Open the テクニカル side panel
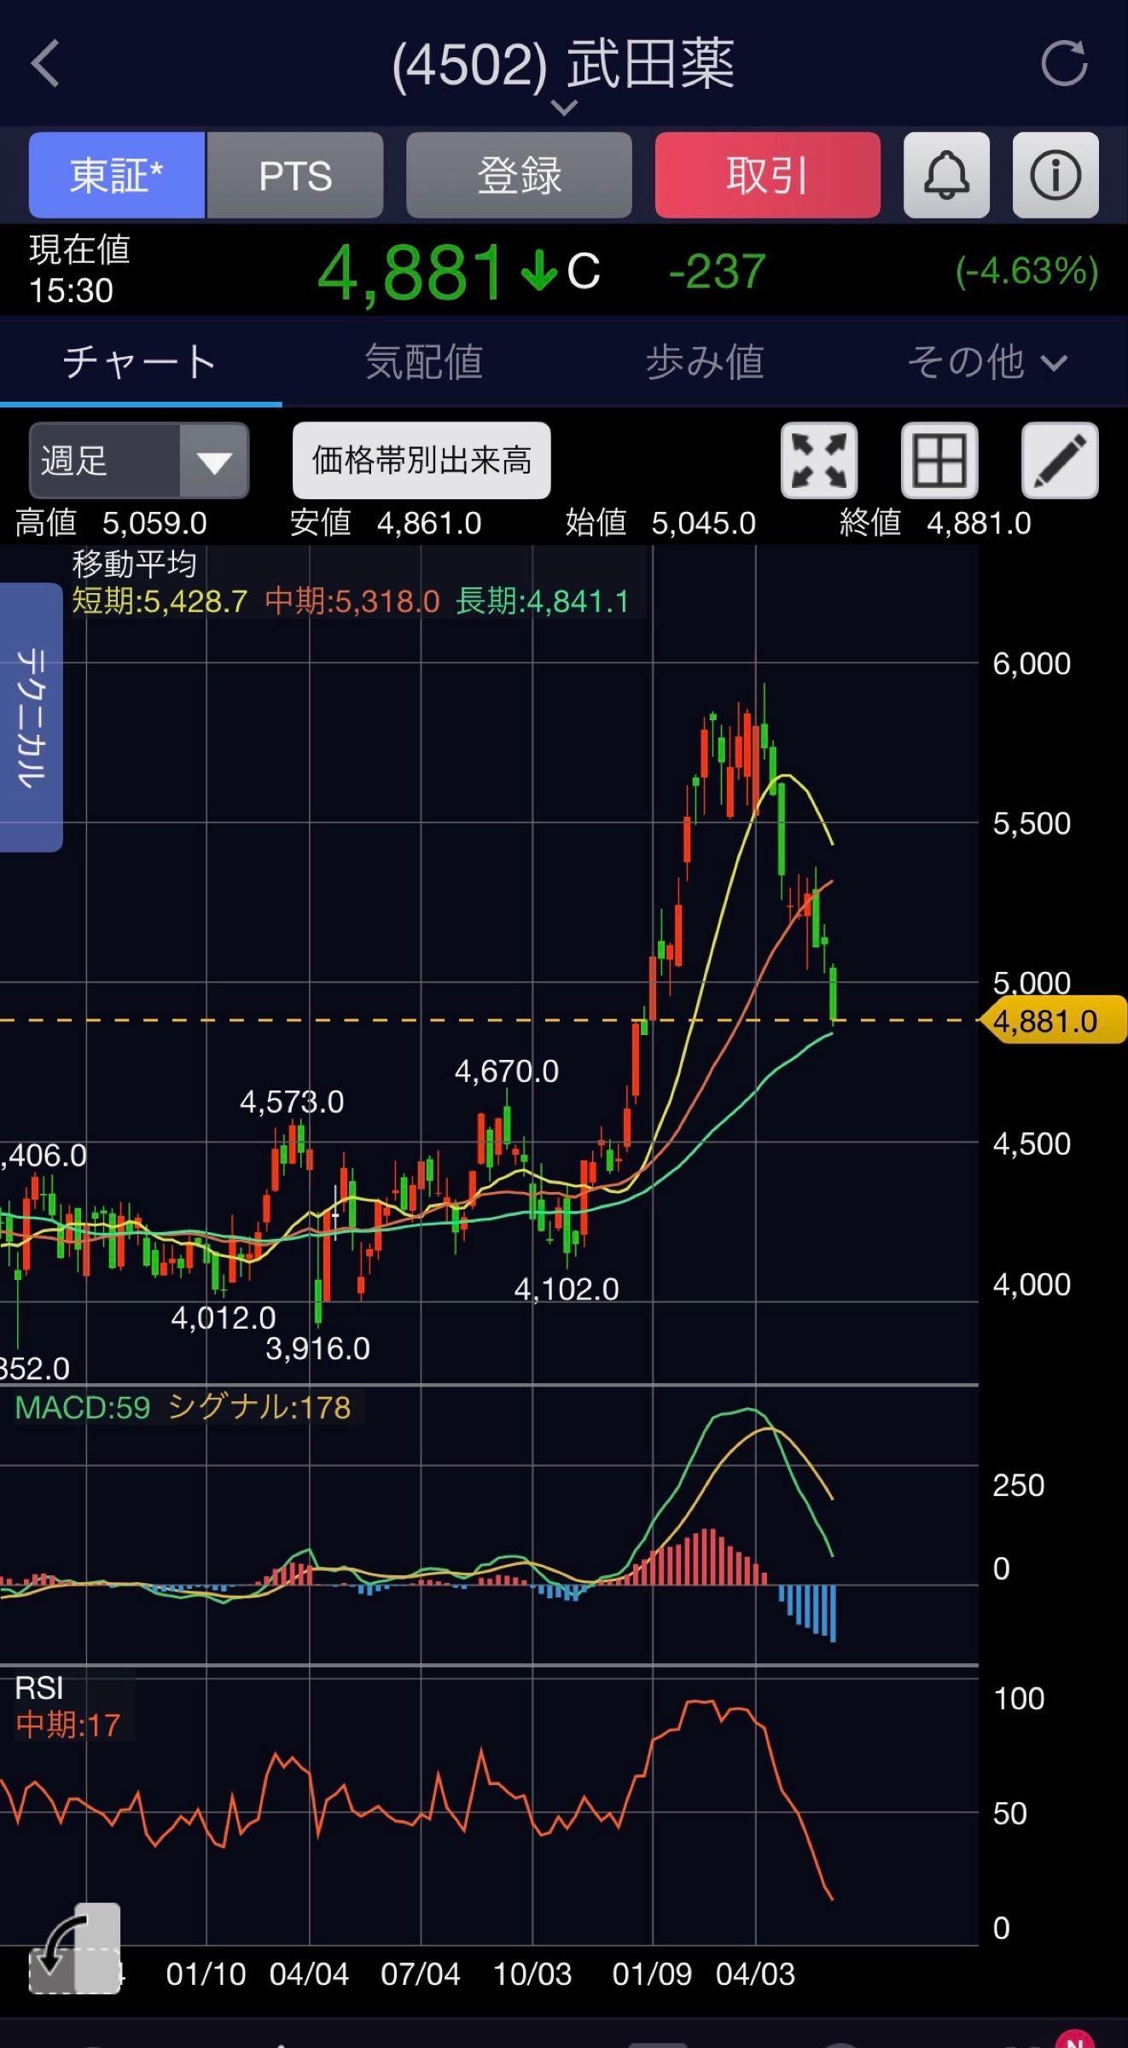Viewport: 1128px width, 2048px height. point(31,717)
